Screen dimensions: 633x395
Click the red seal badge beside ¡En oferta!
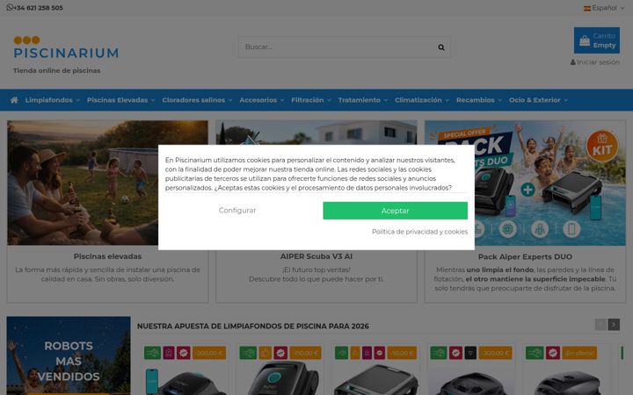[x=553, y=353]
